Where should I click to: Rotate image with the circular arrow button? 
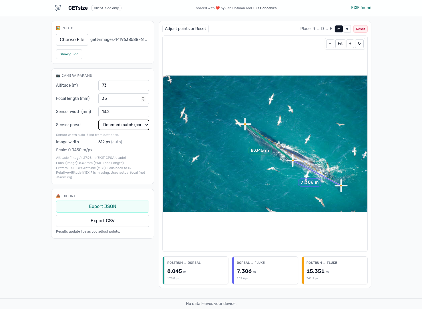point(359,44)
